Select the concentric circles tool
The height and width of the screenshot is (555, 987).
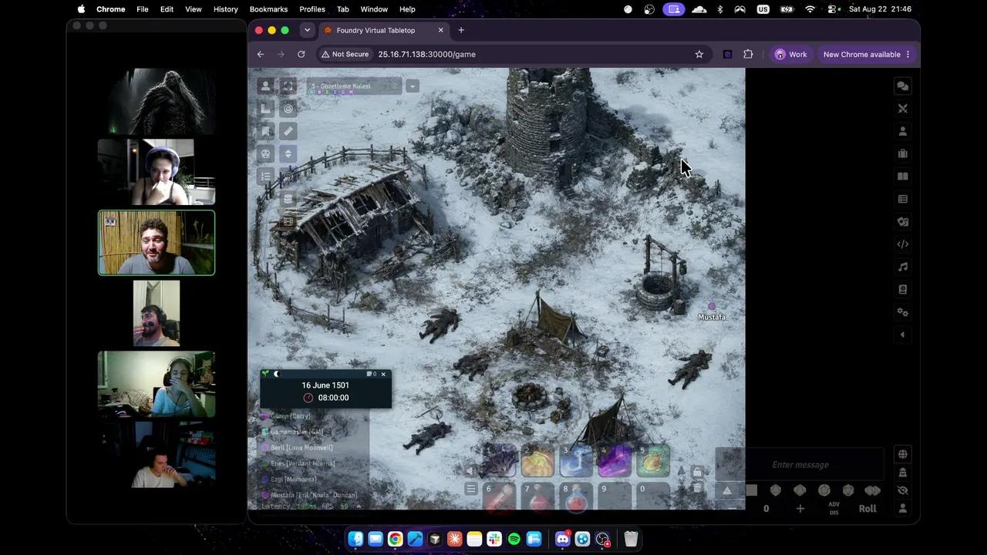click(x=288, y=109)
